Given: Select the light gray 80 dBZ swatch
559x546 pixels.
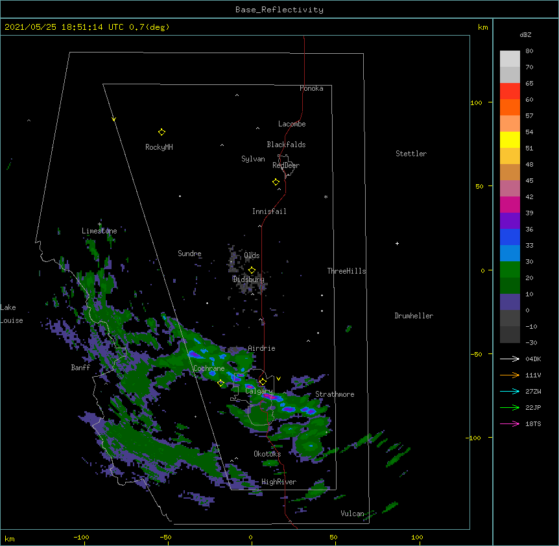Looking at the screenshot, I should click(510, 59).
